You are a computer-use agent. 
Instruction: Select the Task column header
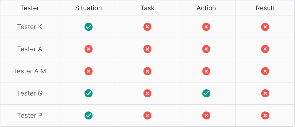(147, 8)
